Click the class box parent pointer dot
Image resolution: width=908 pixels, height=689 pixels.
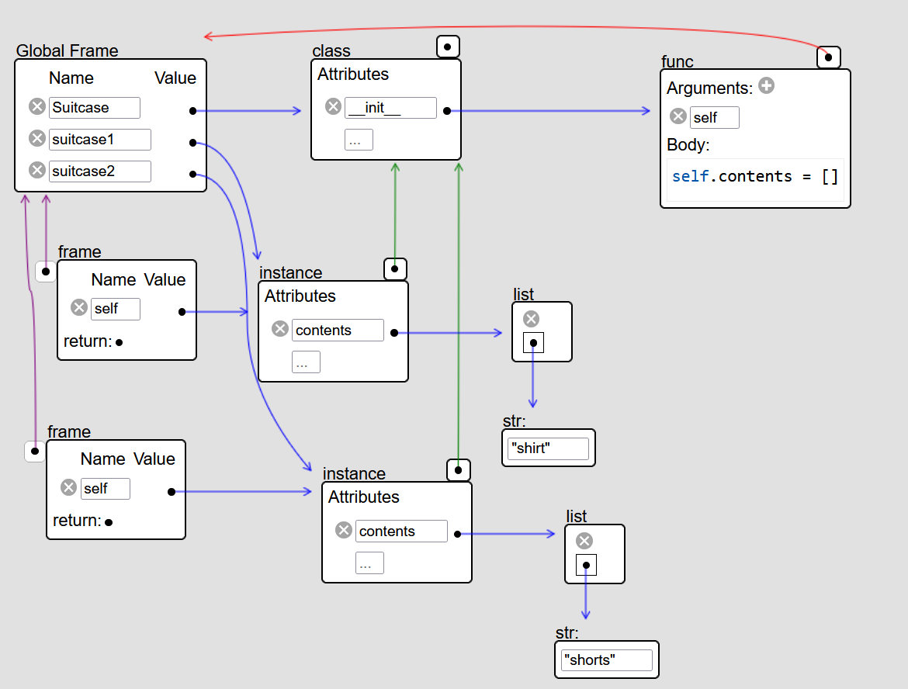point(448,47)
